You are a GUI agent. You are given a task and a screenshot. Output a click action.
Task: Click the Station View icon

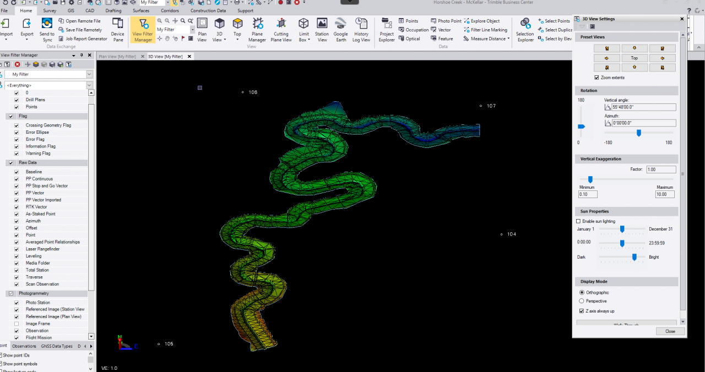click(x=322, y=30)
